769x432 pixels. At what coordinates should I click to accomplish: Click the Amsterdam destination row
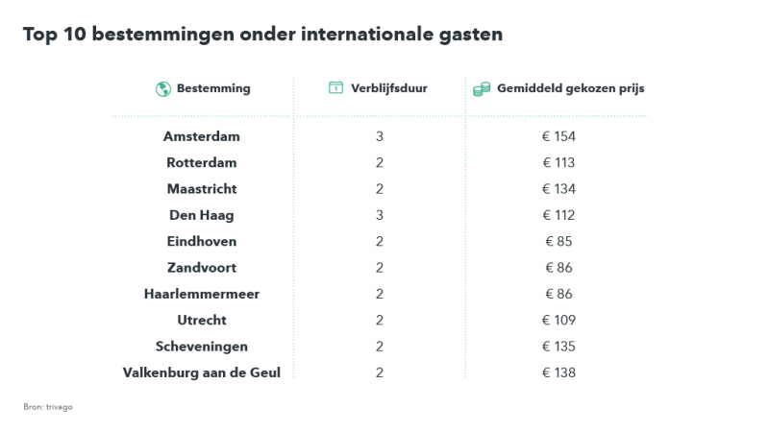coord(202,136)
